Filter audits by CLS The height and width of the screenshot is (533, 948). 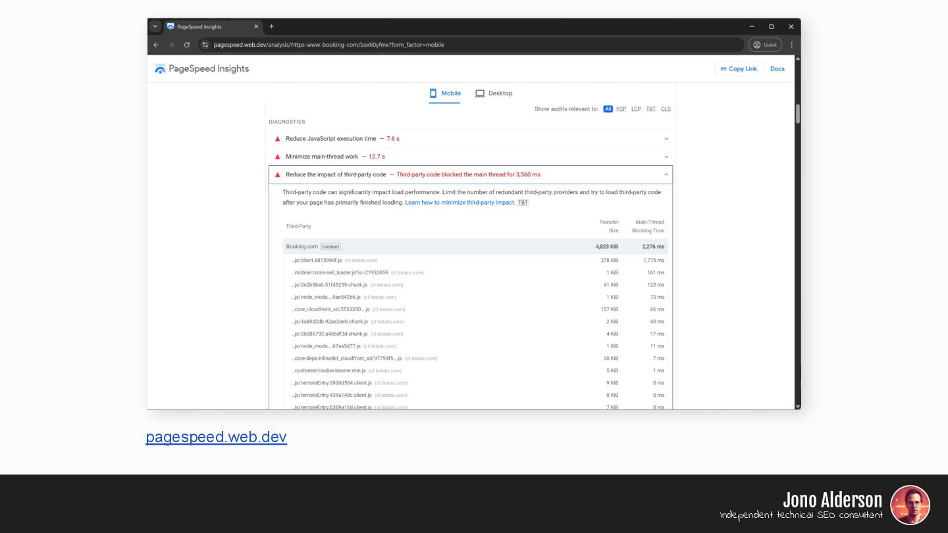click(666, 109)
